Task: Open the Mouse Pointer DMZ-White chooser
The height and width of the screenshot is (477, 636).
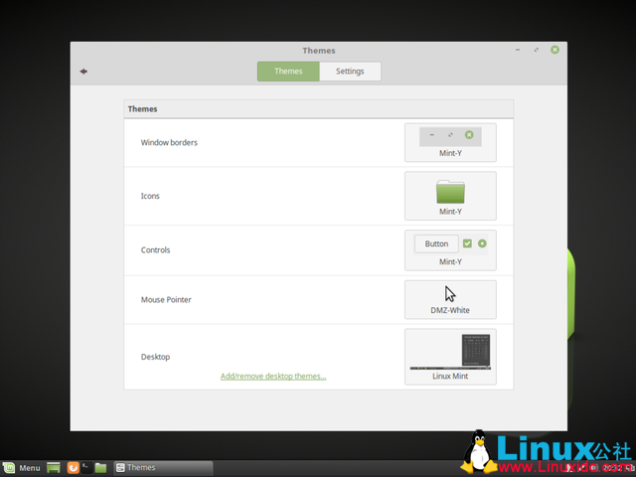Action: 450,300
